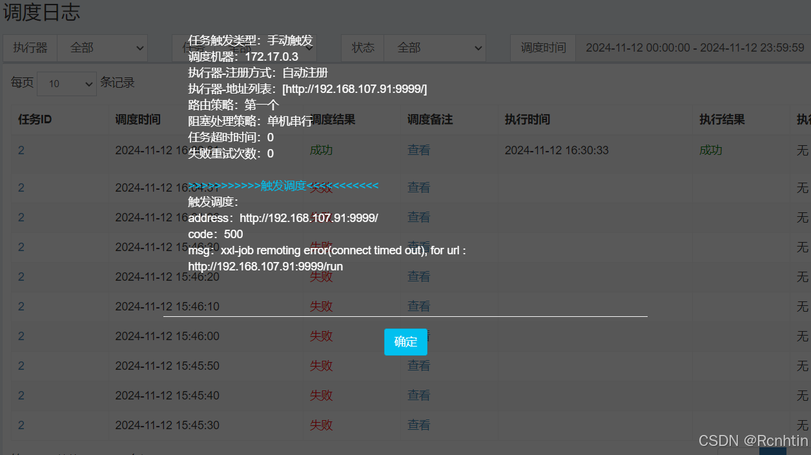Image resolution: width=811 pixels, height=455 pixels.
Task: Confirm the dialog with the 确定 button
Action: point(406,342)
